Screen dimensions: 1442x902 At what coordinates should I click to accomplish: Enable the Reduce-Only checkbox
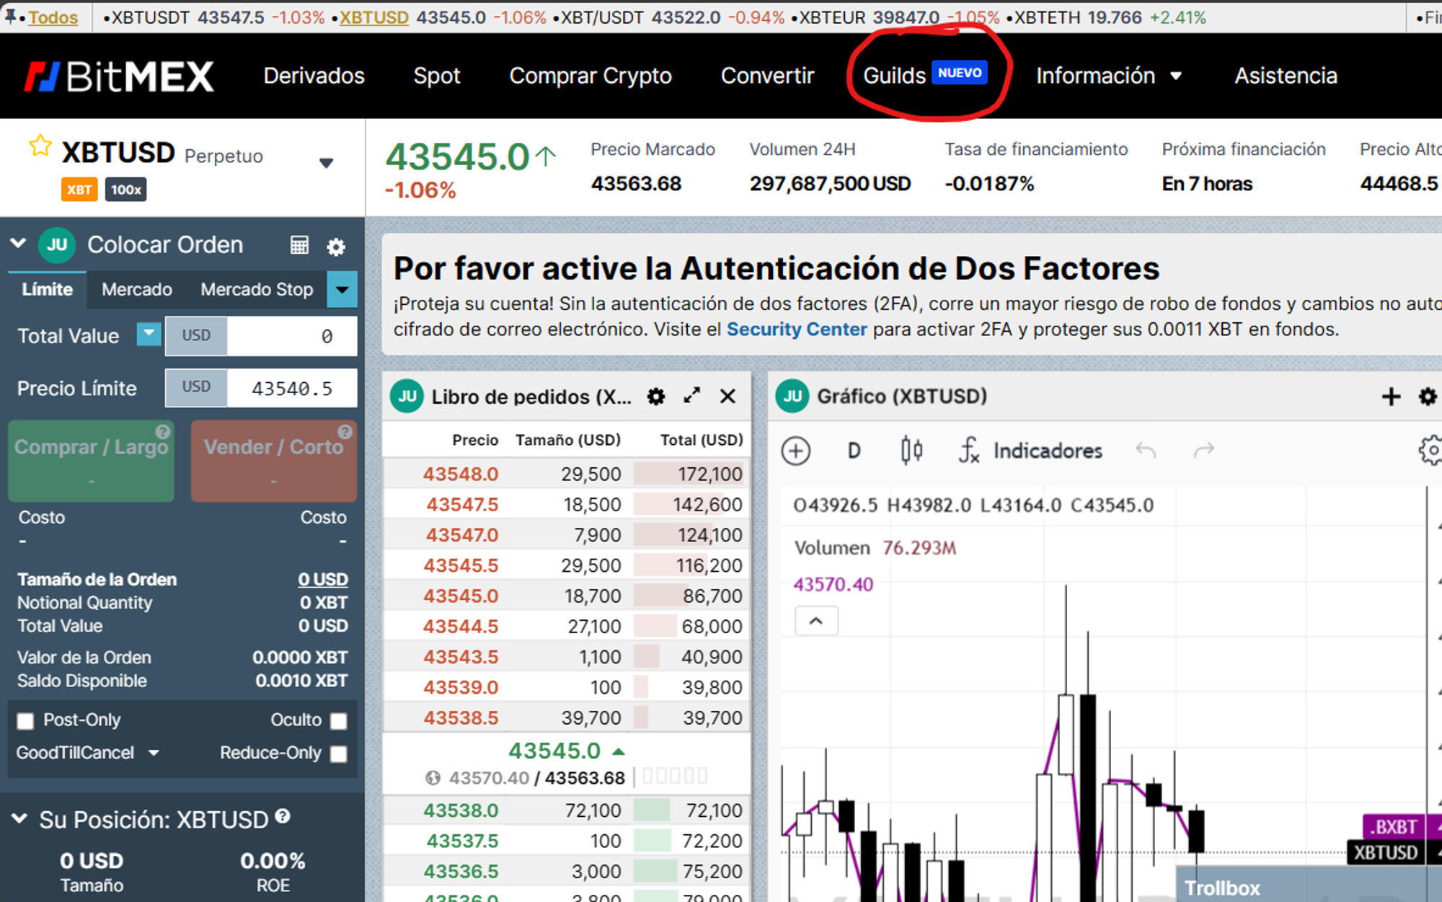(x=338, y=754)
